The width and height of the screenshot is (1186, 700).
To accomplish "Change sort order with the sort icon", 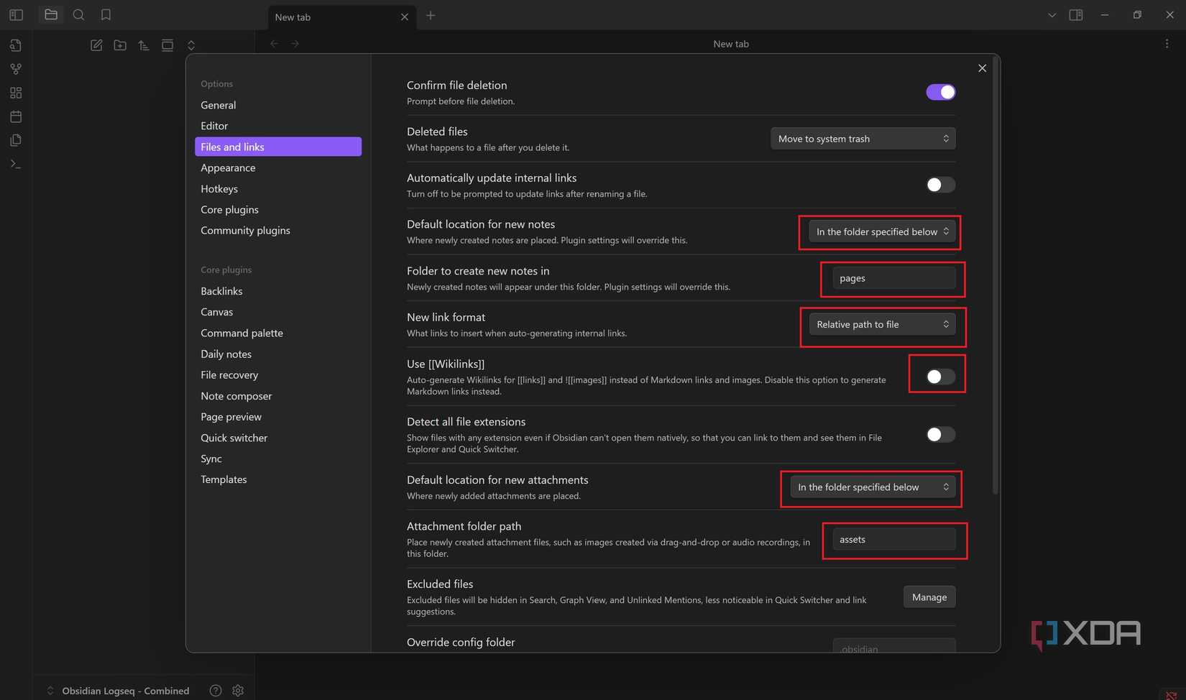I will (143, 45).
